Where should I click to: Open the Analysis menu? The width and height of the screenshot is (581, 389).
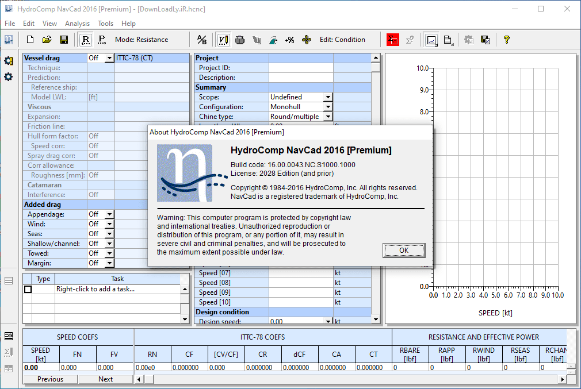click(x=77, y=24)
